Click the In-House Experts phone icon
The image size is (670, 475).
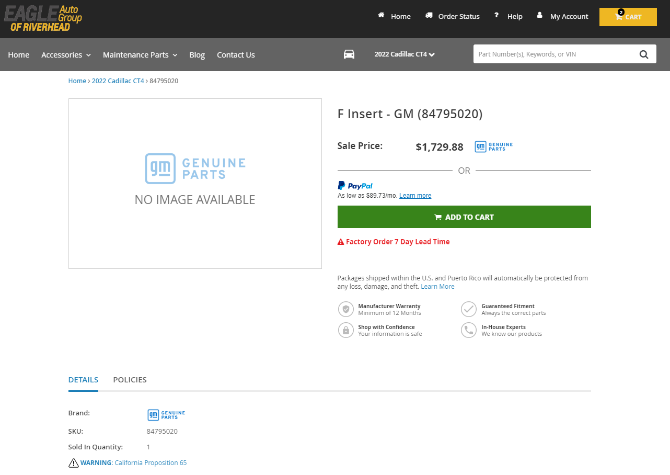(x=469, y=330)
